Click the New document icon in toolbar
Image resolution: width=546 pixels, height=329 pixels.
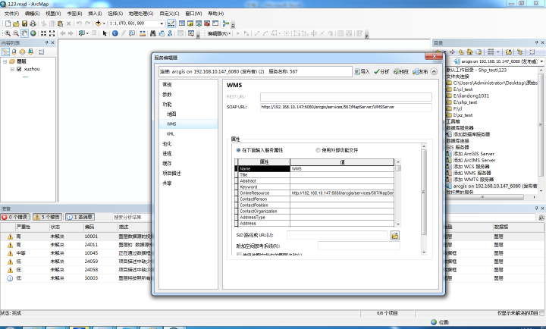[x=8, y=23]
